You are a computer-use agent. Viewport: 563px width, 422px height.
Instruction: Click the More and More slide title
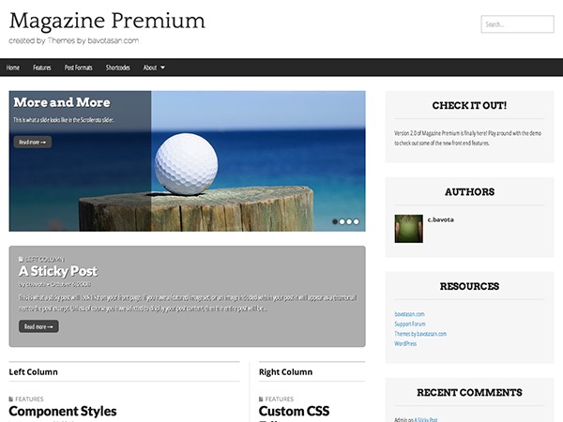click(62, 102)
